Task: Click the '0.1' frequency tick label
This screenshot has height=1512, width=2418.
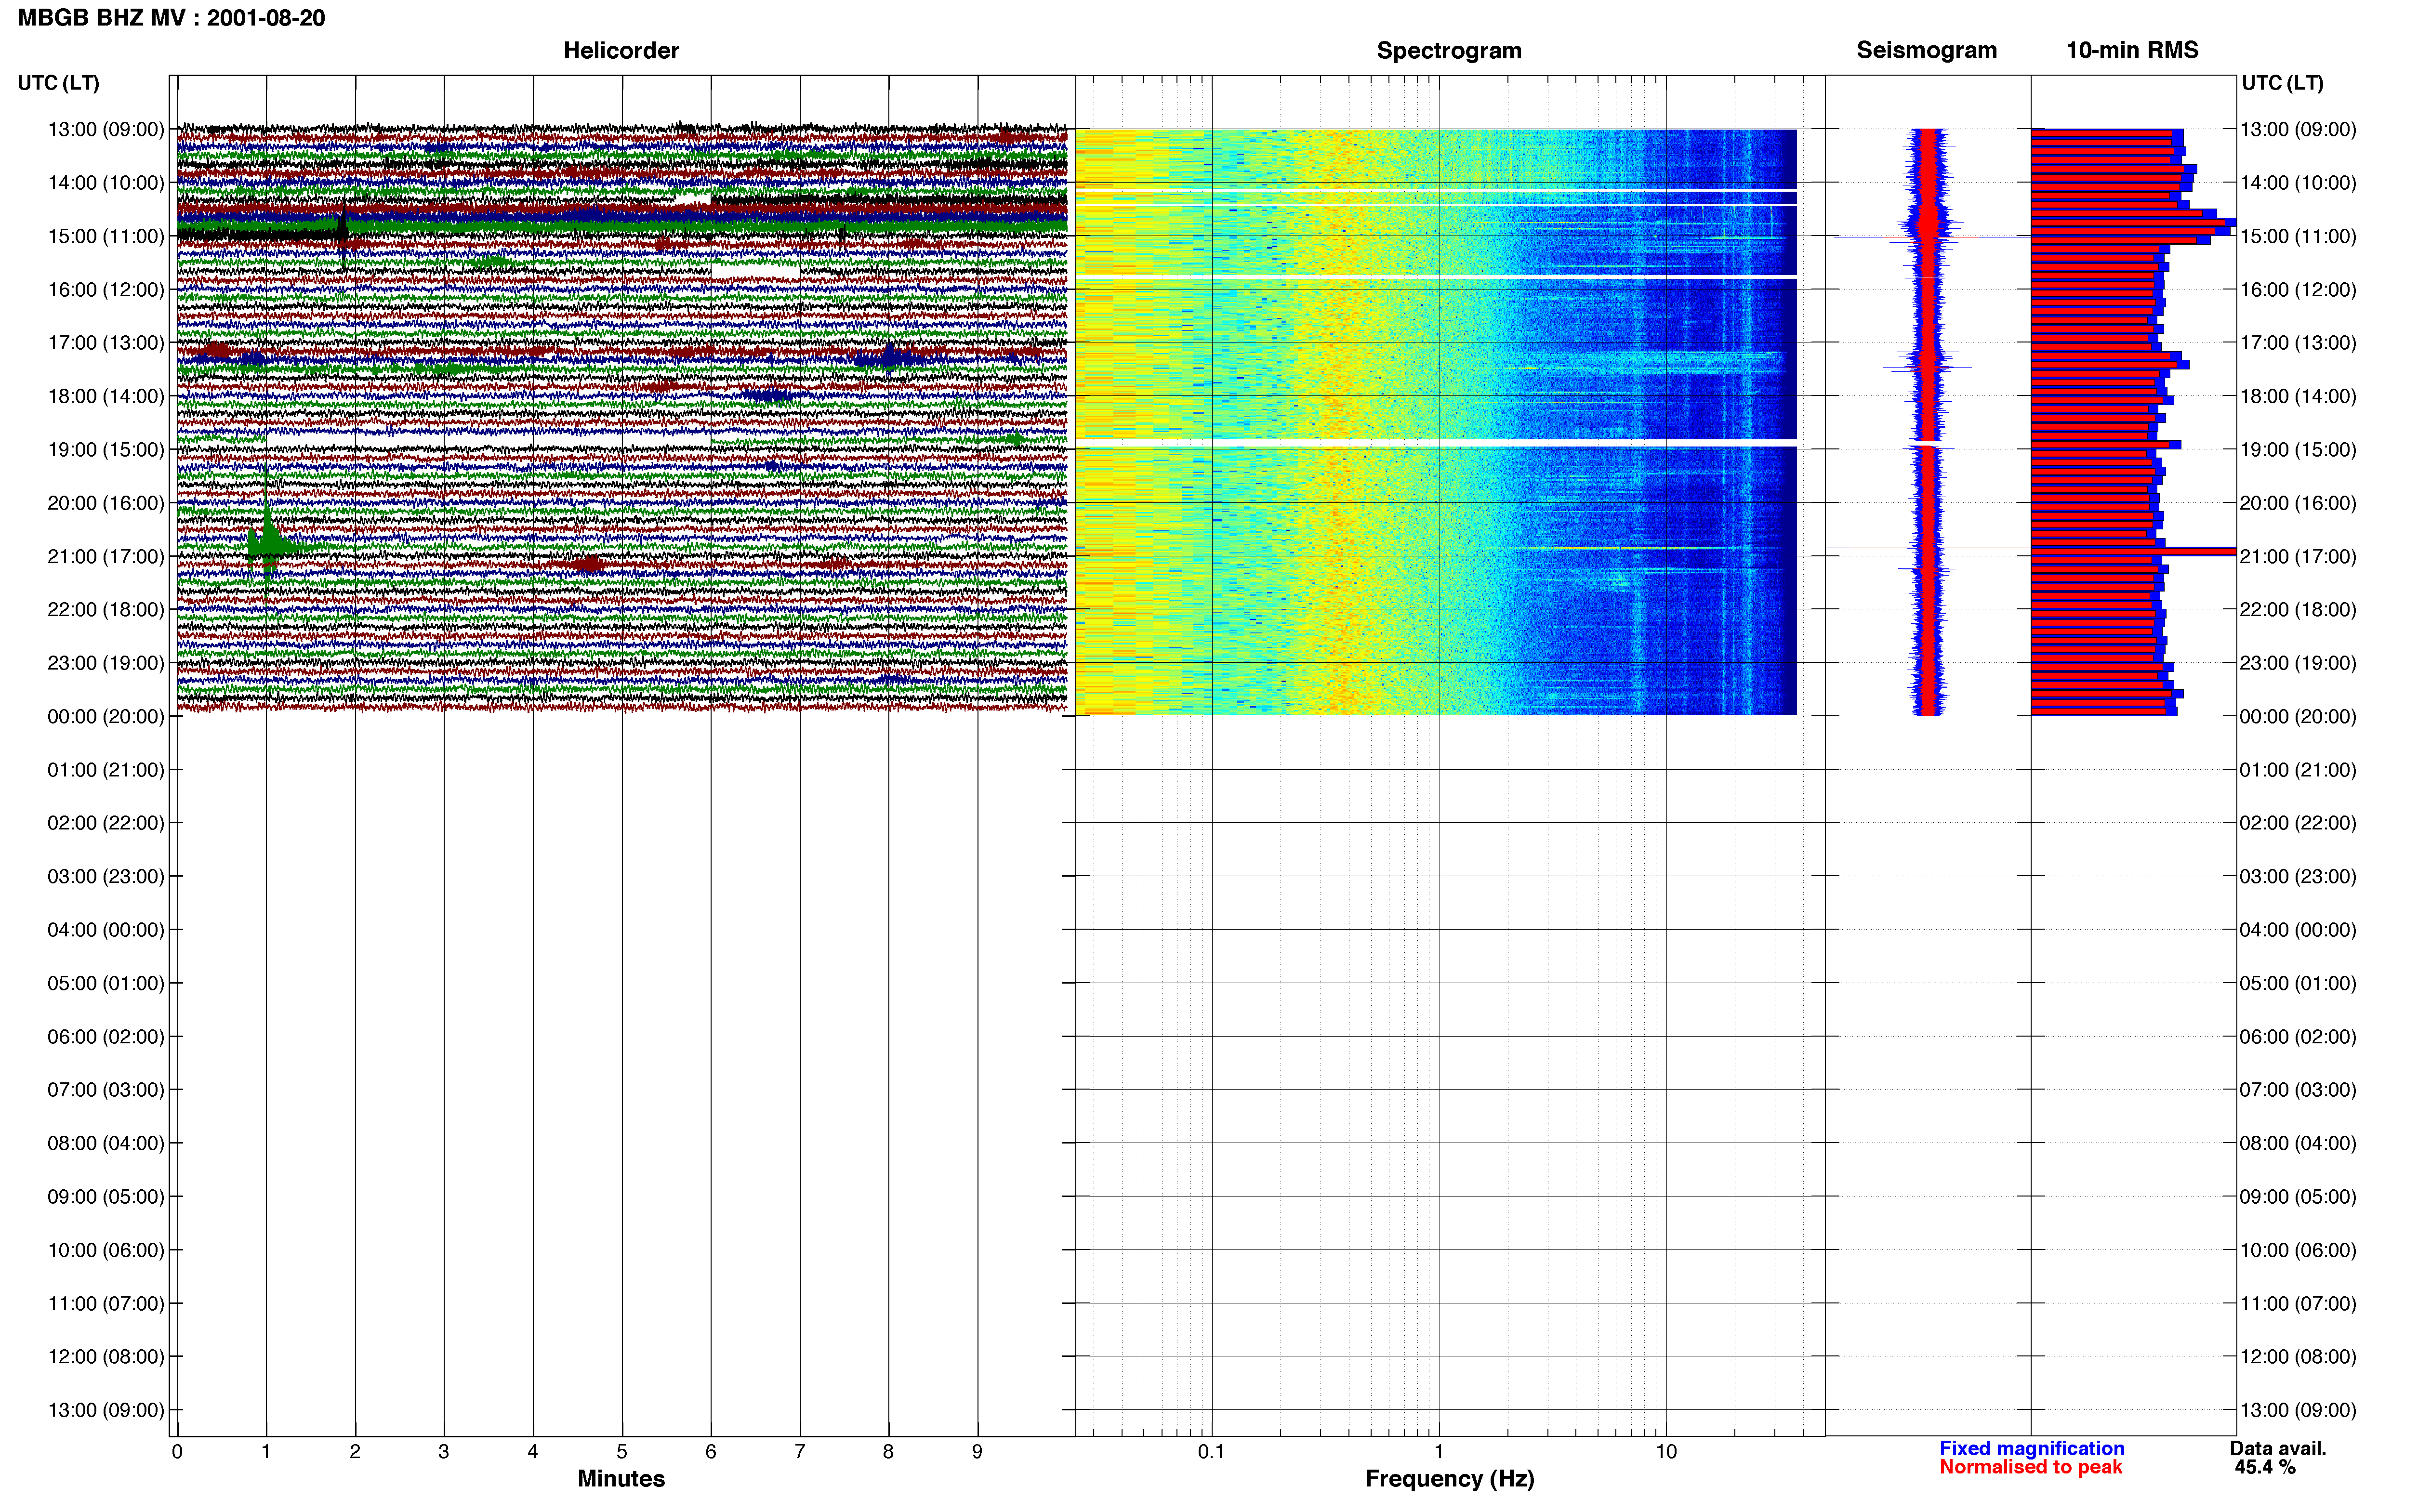Action: (x=1211, y=1451)
